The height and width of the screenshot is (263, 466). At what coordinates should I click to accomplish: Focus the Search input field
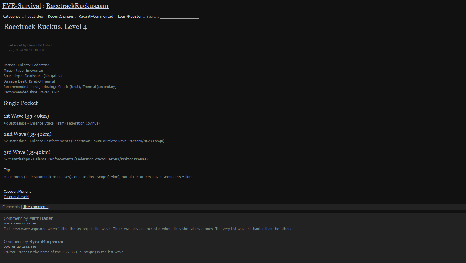[179, 17]
